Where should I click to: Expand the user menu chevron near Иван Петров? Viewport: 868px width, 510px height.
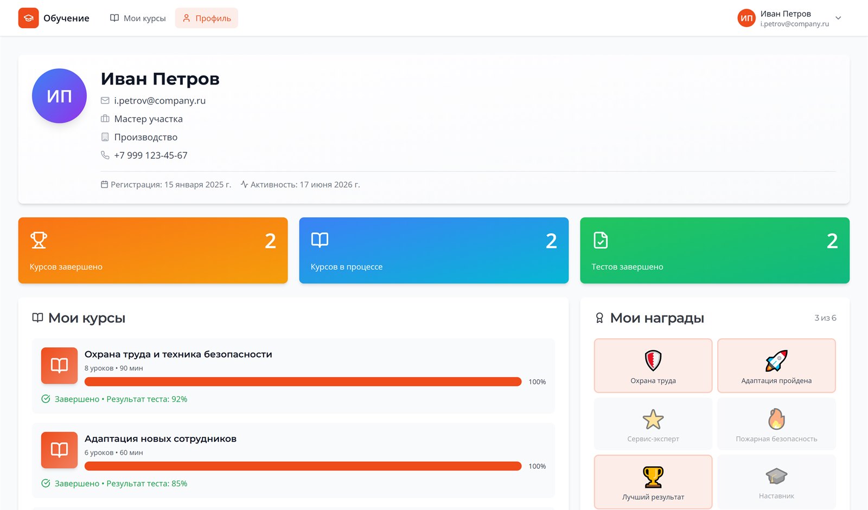tap(838, 18)
